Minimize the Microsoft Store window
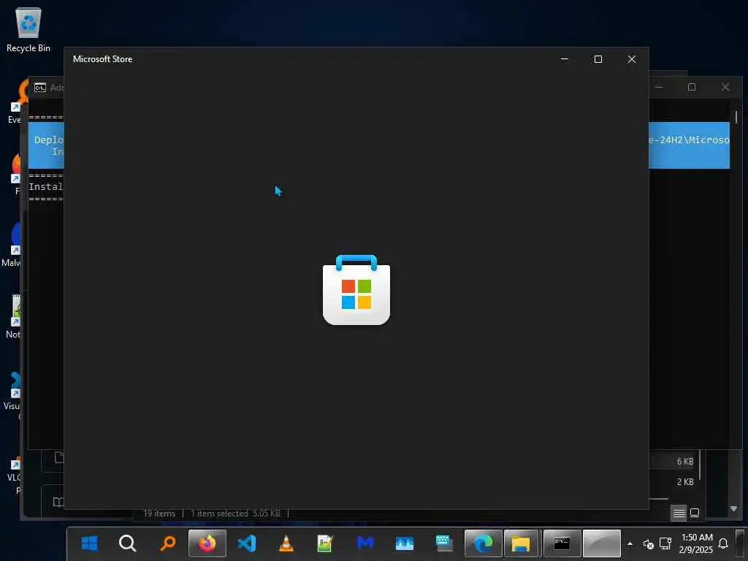This screenshot has width=748, height=561. (x=565, y=59)
